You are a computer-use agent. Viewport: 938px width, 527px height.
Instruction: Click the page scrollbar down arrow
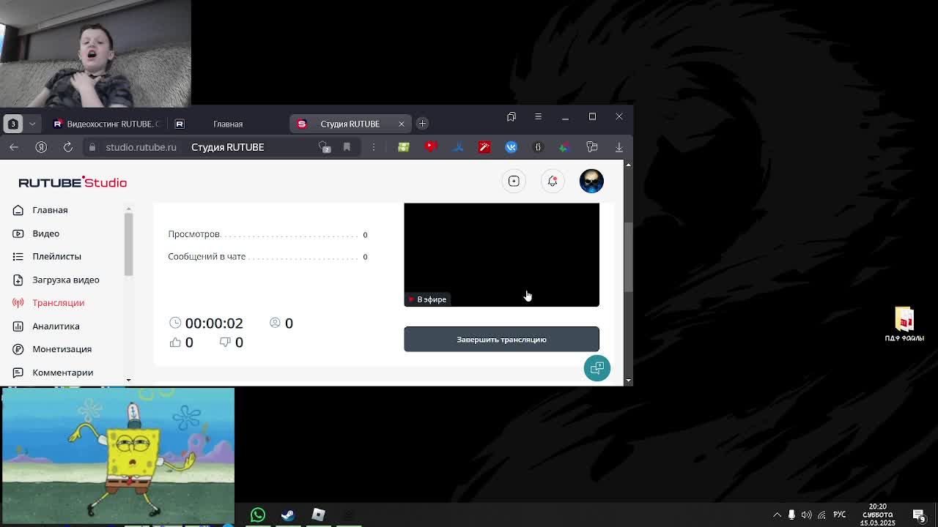click(x=628, y=381)
